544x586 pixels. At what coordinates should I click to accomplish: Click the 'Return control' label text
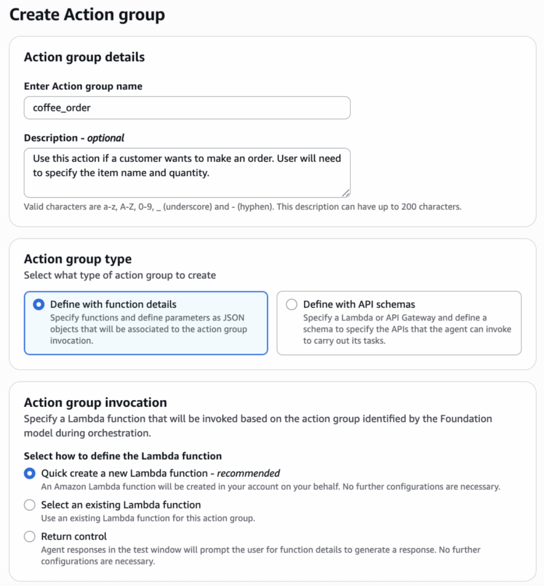[x=74, y=537]
